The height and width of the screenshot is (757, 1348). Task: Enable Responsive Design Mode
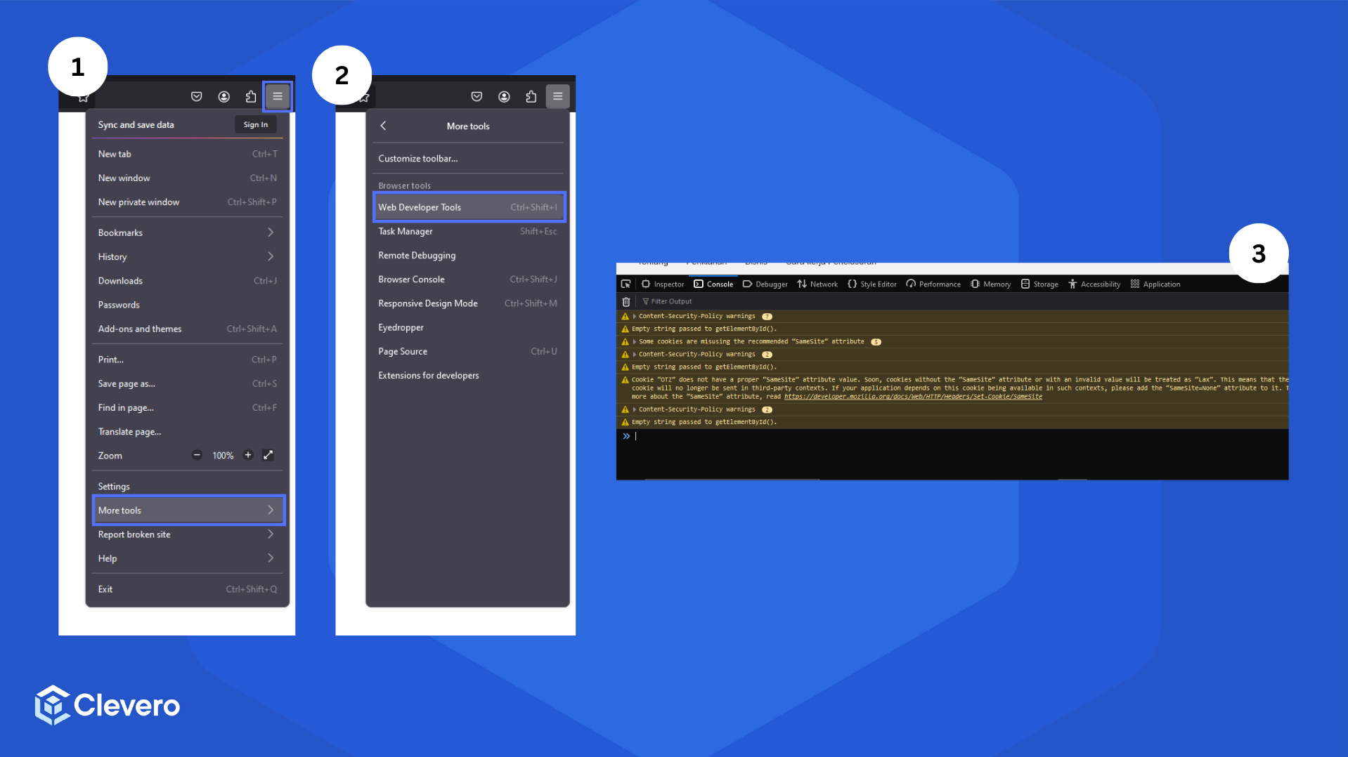pos(468,303)
